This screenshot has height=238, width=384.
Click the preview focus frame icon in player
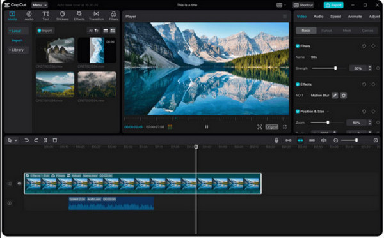click(x=260, y=127)
